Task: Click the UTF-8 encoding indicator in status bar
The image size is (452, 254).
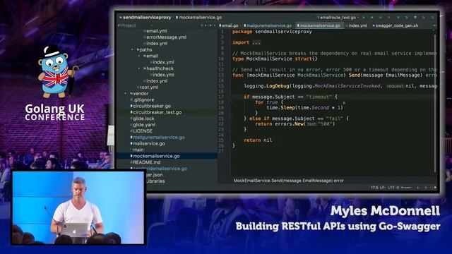Action: click(393, 188)
